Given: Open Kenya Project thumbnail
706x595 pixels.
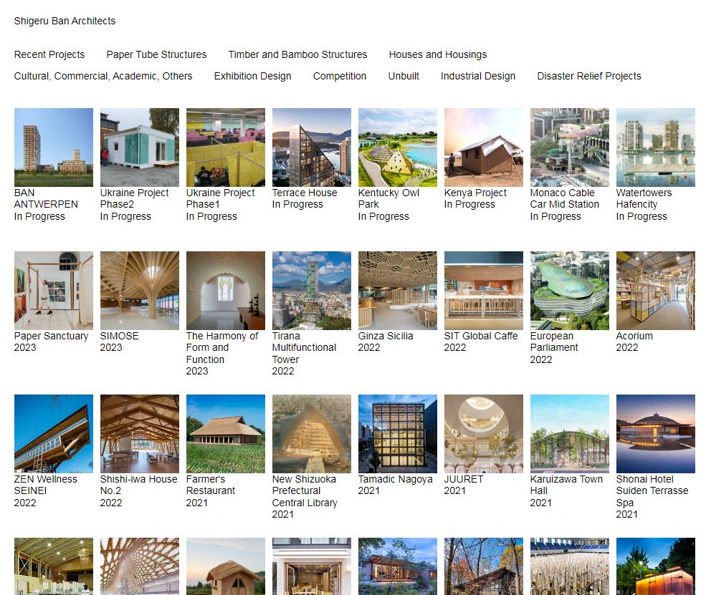Looking at the screenshot, I should click(484, 147).
